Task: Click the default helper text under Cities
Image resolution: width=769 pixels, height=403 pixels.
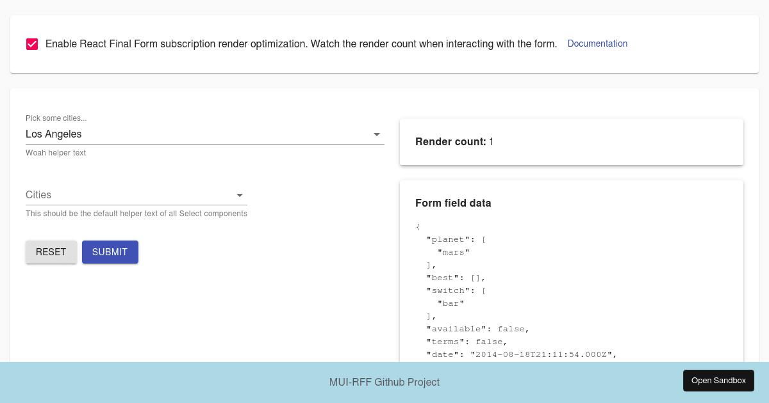Action: click(136, 214)
